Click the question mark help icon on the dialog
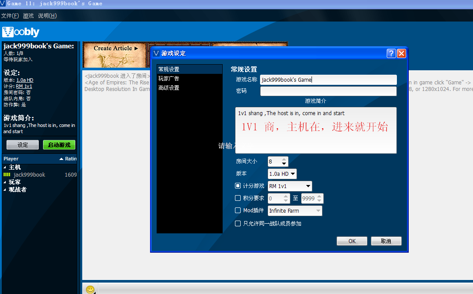Screen dimensions: 473x294 (x=391, y=53)
